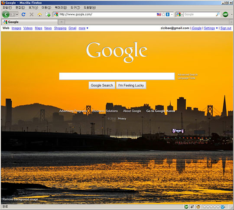Screen dimensions: 234x210
Task: Click the Maps link
Action: (39, 28)
